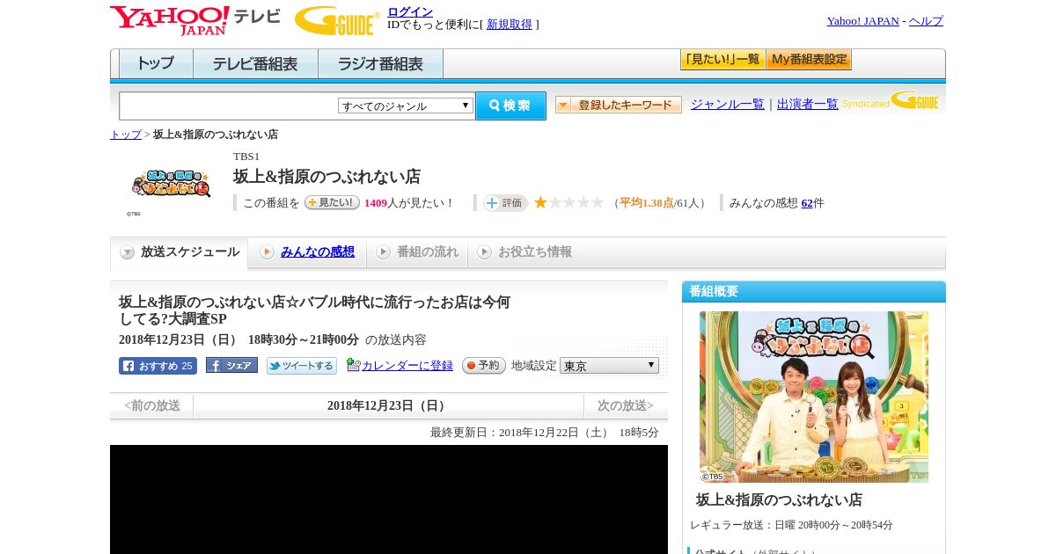This screenshot has height=554, width=1056.
Task: Click the Facebook おすすめ button
Action: [x=158, y=366]
